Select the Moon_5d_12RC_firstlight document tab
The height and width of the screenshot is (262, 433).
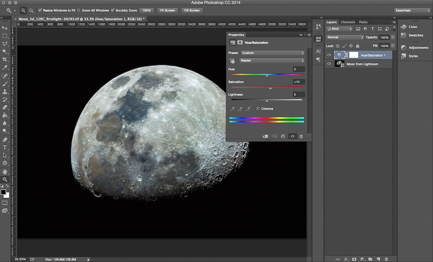[x=81, y=19]
